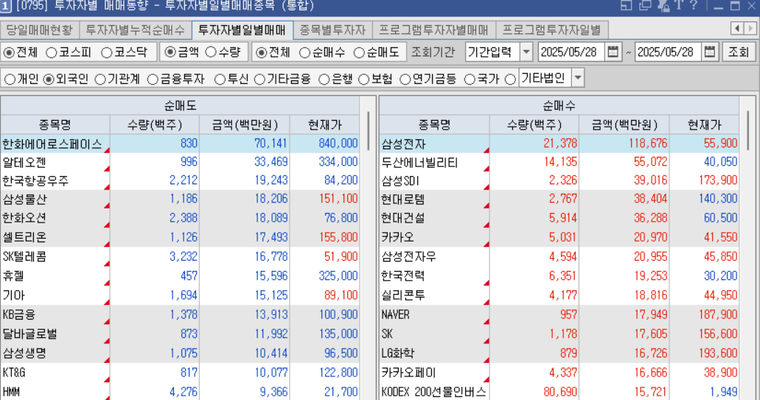The width and height of the screenshot is (760, 400).
Task: Select the 개인 investor radio button
Action: [x=10, y=80]
